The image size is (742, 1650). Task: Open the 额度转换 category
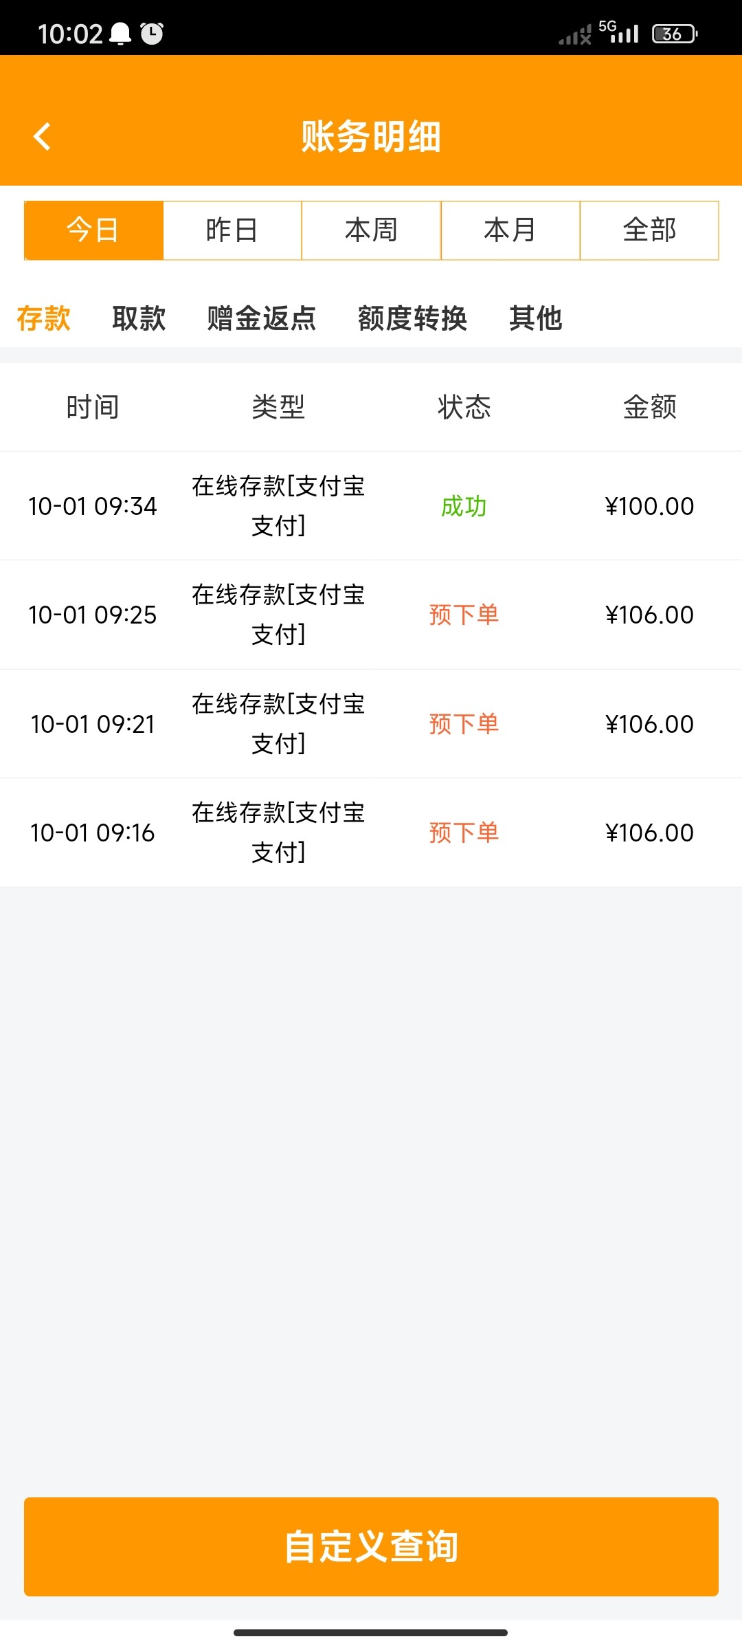(x=412, y=318)
